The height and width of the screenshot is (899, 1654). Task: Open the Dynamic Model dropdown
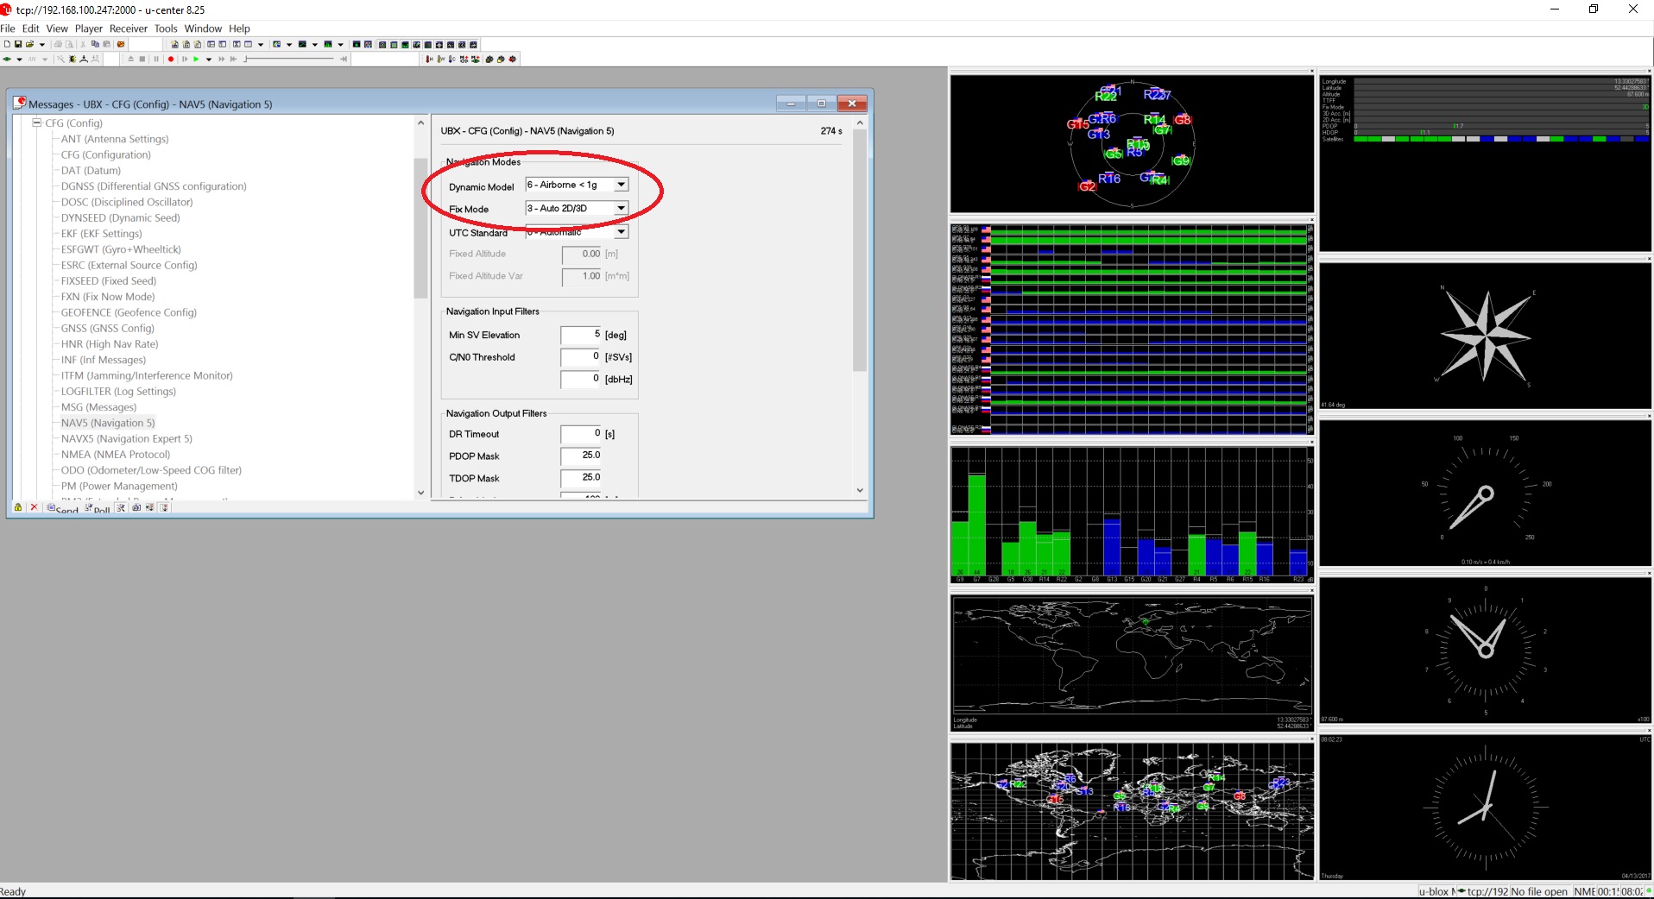tap(621, 185)
